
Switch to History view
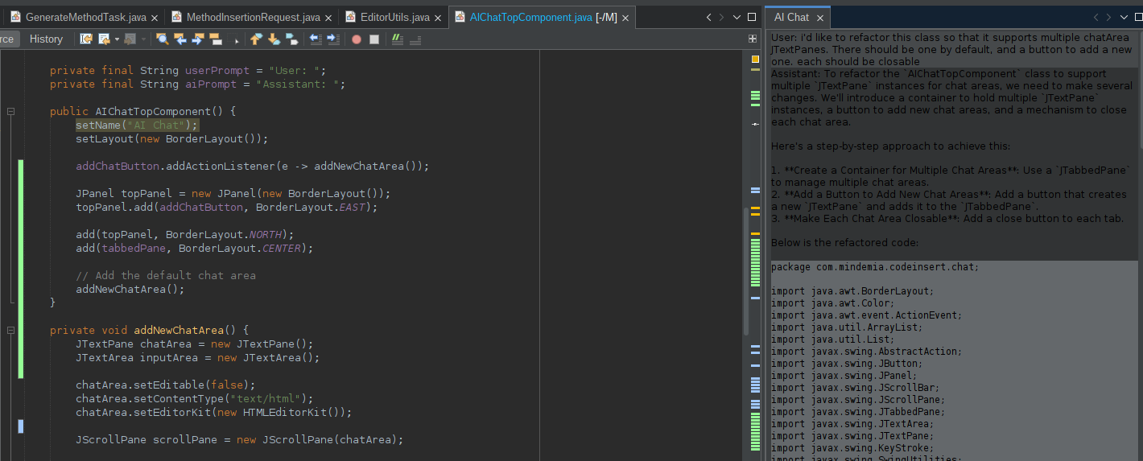point(46,39)
